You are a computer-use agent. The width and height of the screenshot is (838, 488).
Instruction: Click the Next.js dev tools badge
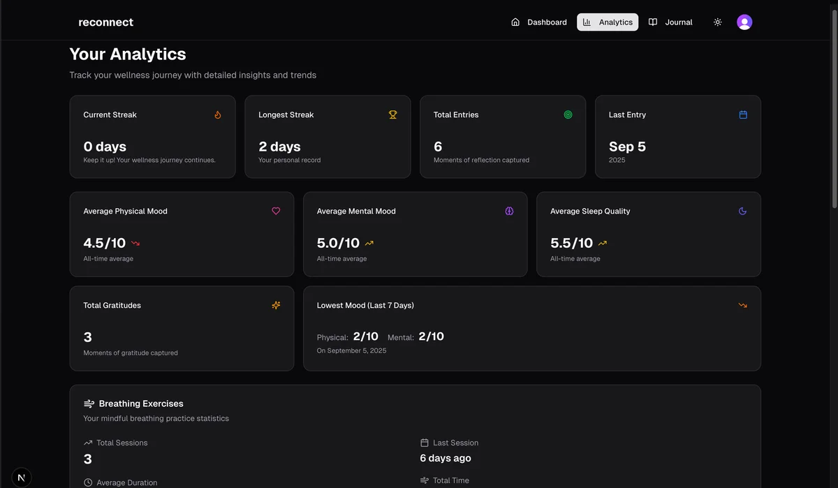(21, 478)
